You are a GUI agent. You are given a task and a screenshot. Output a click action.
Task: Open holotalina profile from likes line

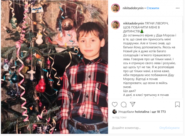[x=142, y=112]
